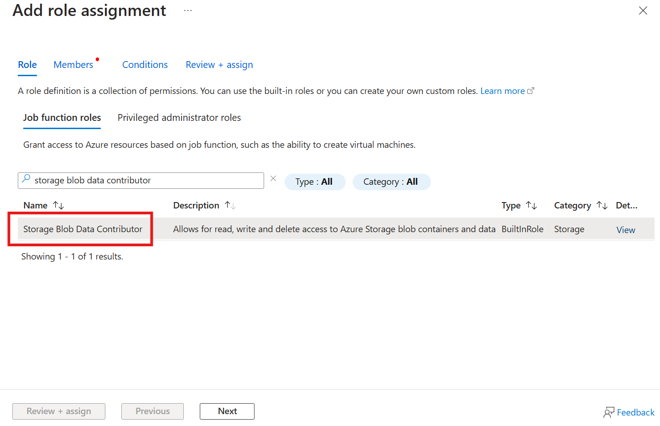Click the search magnifier icon
660x426 pixels.
point(26,179)
